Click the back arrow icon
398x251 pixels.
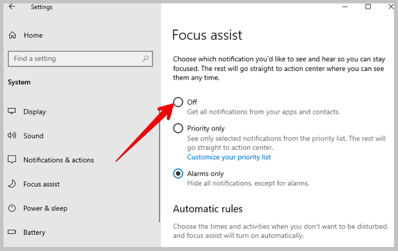pyautogui.click(x=12, y=6)
